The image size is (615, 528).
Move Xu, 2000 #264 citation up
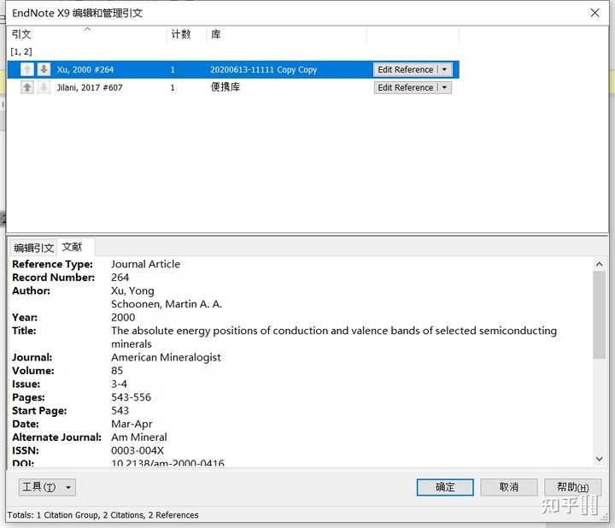point(27,69)
